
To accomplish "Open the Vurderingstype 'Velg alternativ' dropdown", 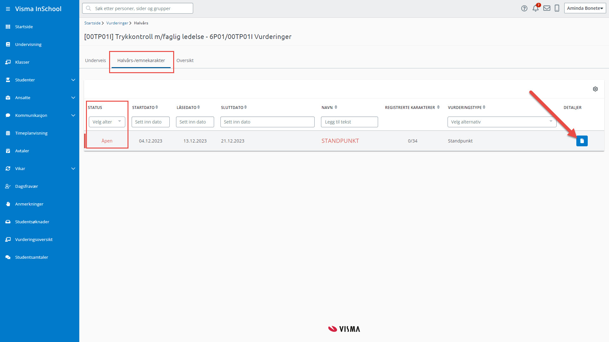I will [x=502, y=122].
